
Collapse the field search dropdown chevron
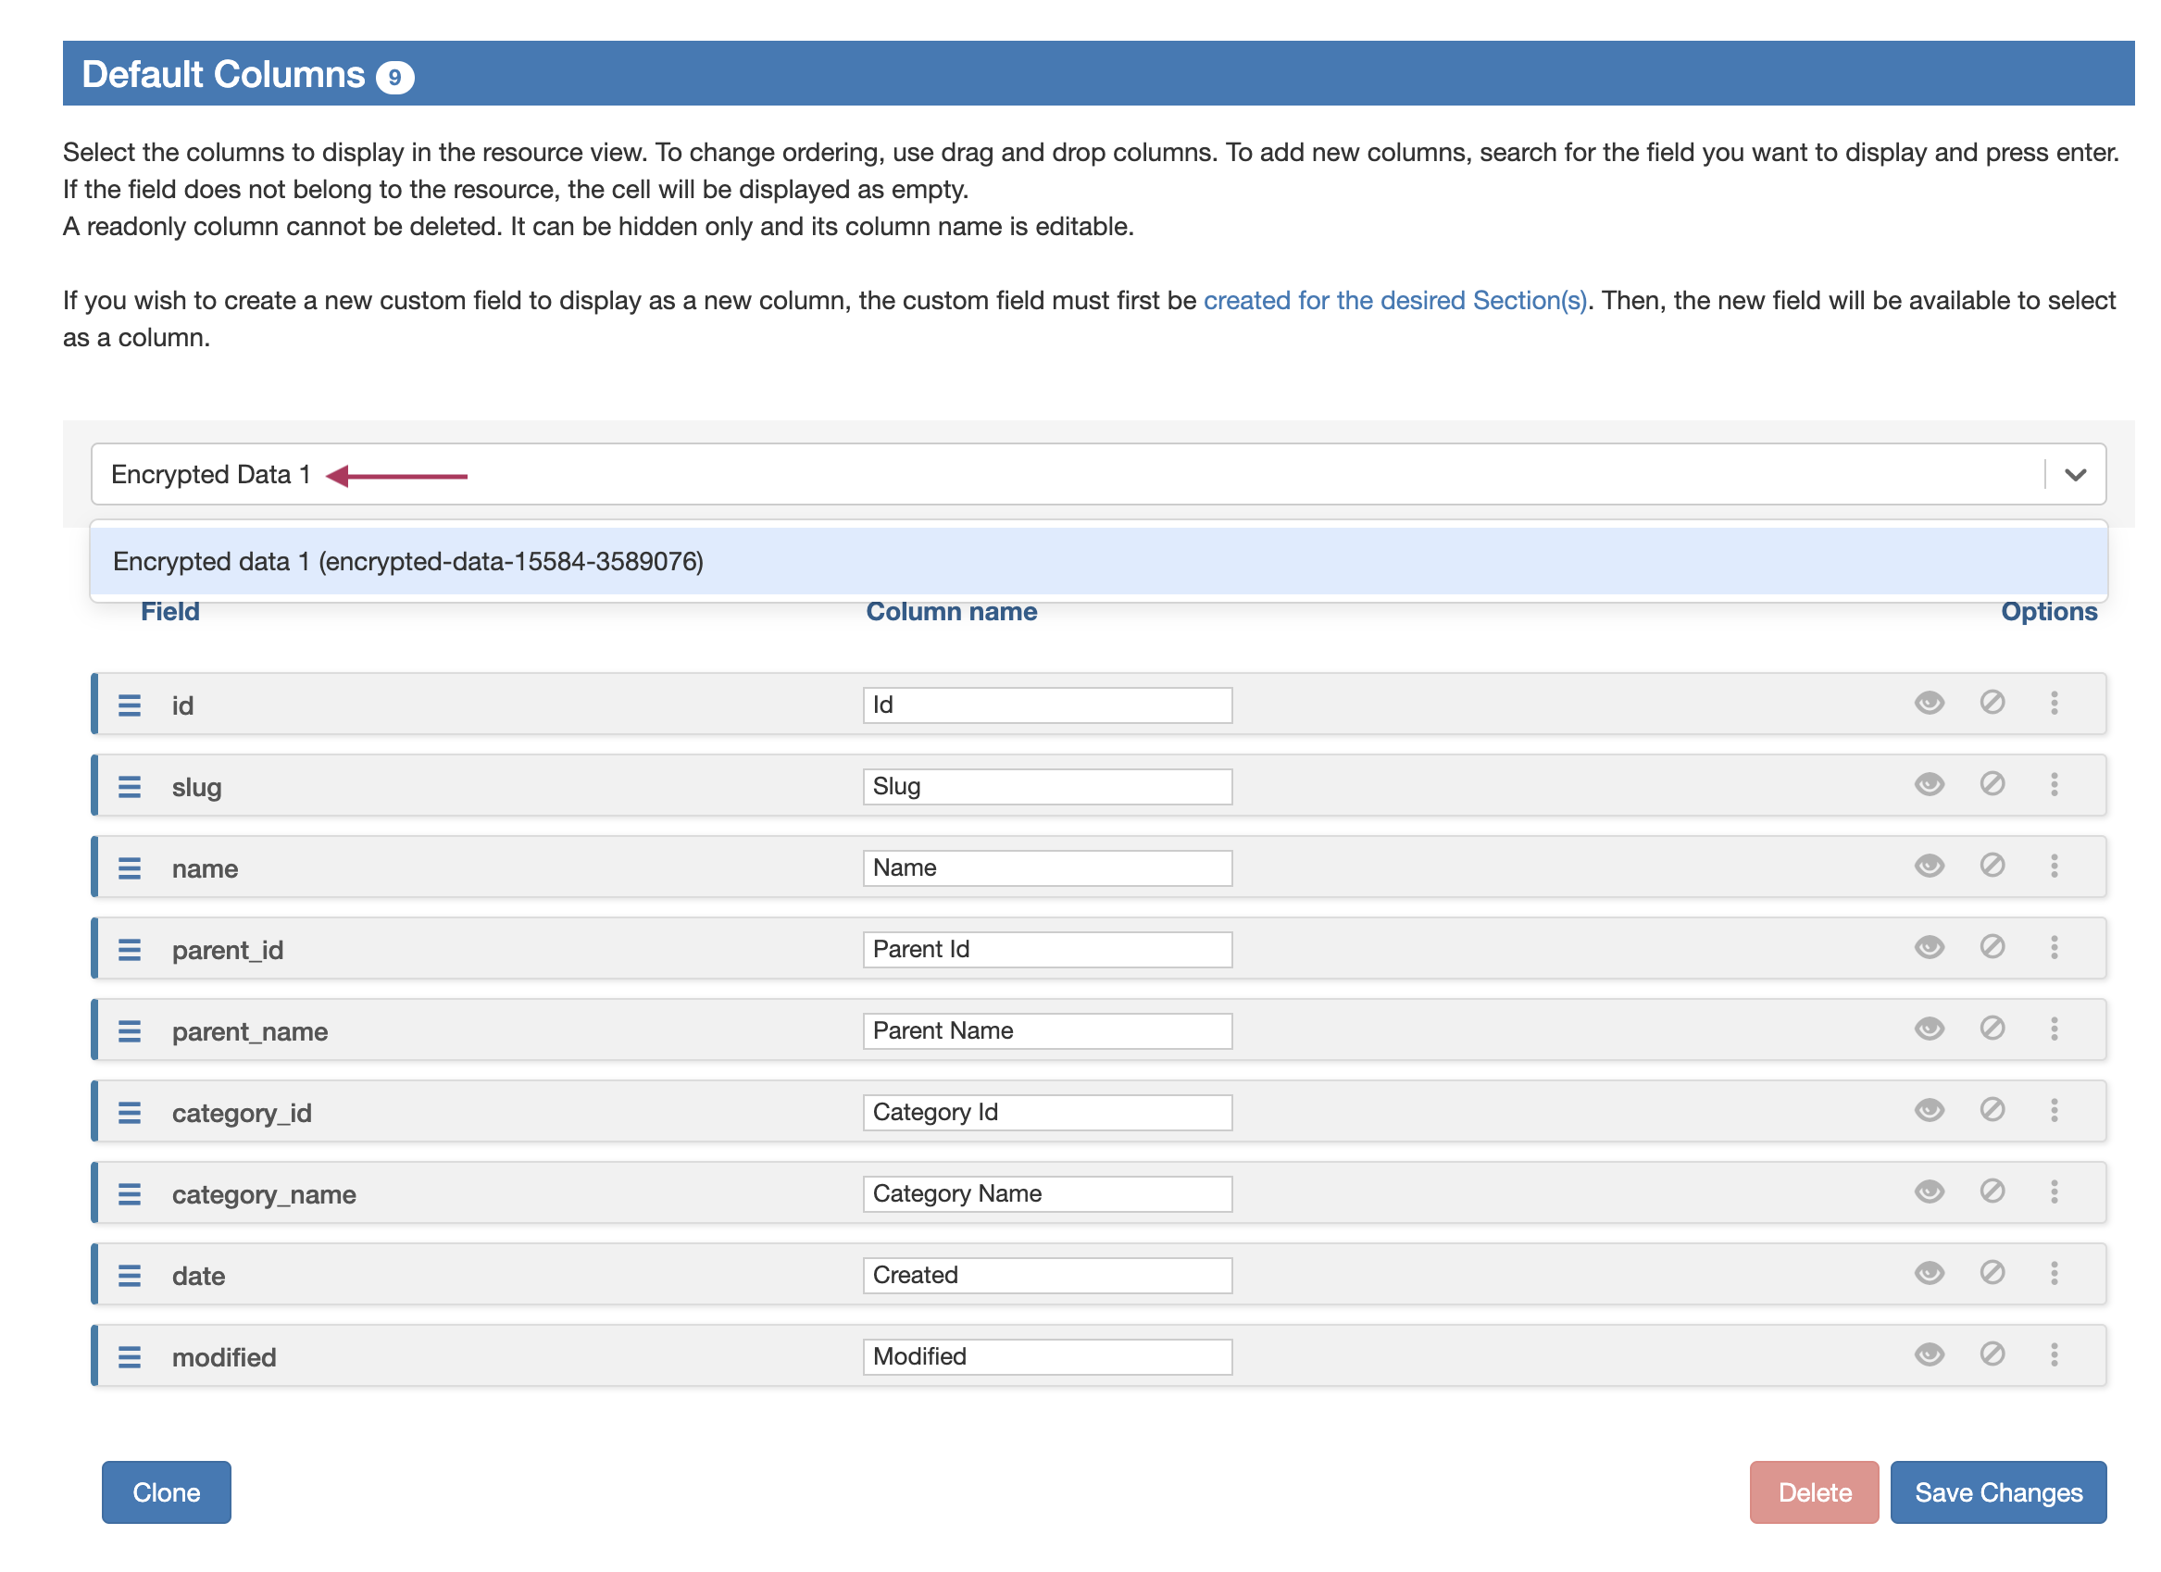[x=2075, y=474]
